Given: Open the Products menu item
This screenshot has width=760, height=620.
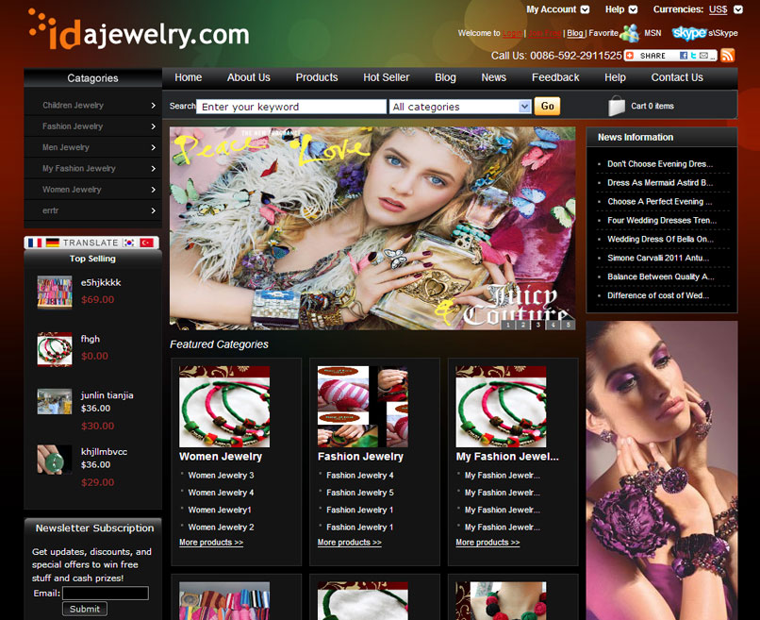Looking at the screenshot, I should (x=317, y=77).
